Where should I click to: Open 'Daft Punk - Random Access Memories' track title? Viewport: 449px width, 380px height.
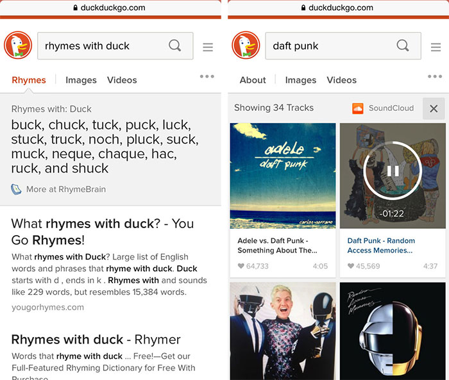pyautogui.click(x=381, y=245)
